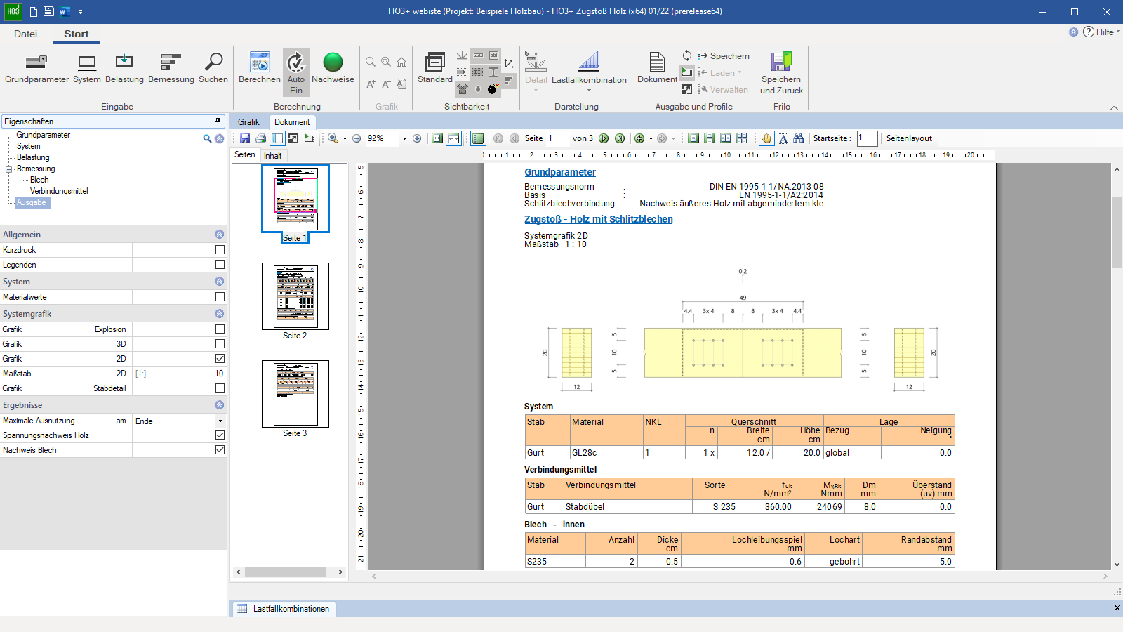Open the Datei menu
The height and width of the screenshot is (632, 1123).
25,34
